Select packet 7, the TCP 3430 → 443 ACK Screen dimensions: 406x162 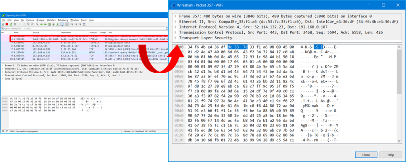pos(84,49)
